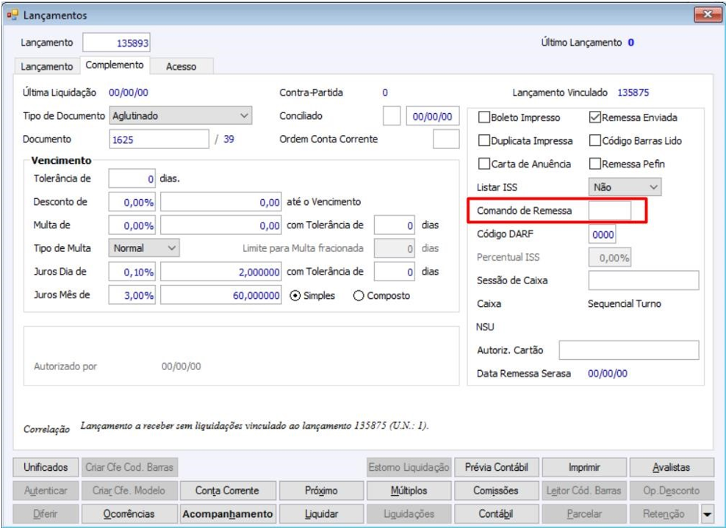Click the Comando de Remessa input field
The width and height of the screenshot is (726, 528).
(610, 211)
